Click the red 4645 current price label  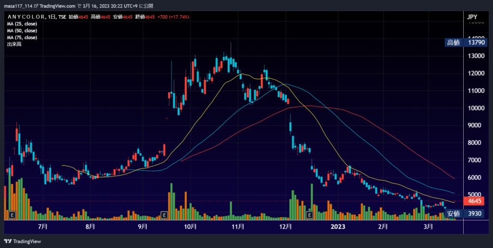[474, 201]
